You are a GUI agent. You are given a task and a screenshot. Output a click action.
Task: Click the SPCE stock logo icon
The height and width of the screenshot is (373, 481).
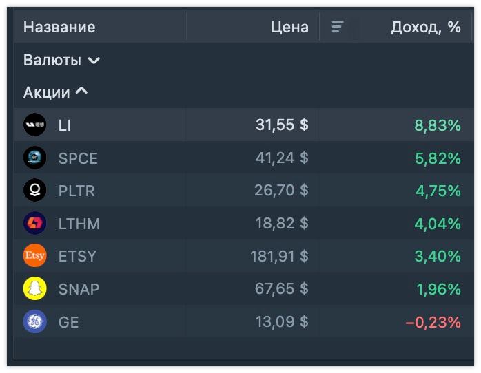35,158
